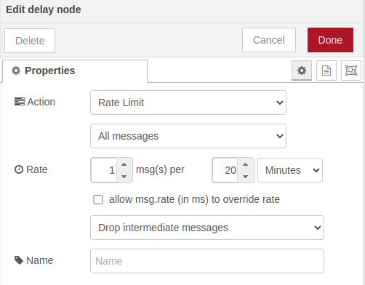Click the tag icon beside Name
Screen dimensions: 365x285
[19, 260]
